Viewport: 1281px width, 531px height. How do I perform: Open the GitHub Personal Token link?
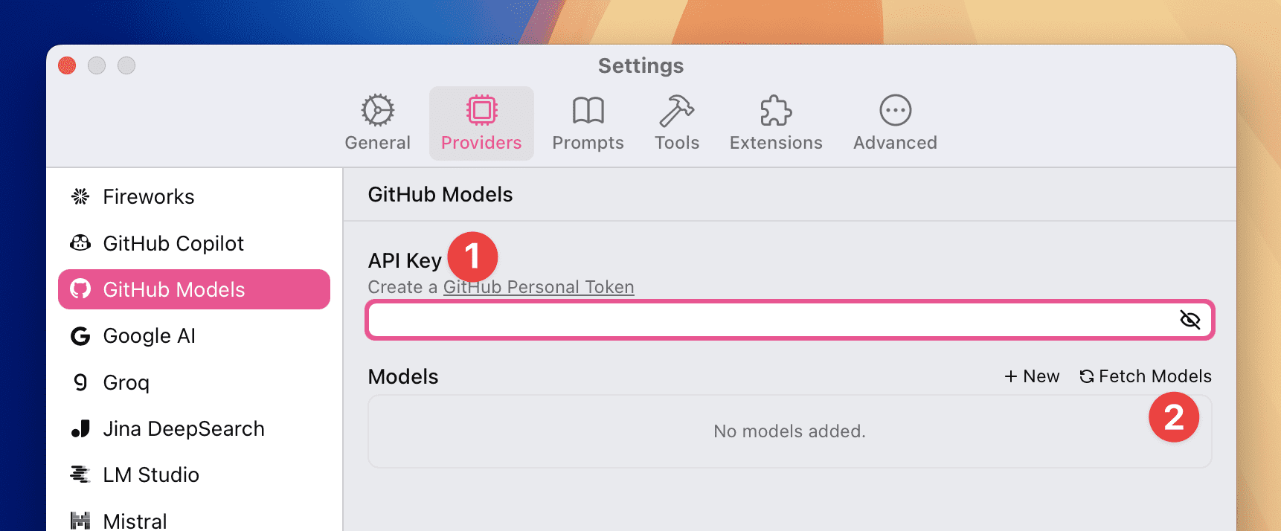(539, 287)
